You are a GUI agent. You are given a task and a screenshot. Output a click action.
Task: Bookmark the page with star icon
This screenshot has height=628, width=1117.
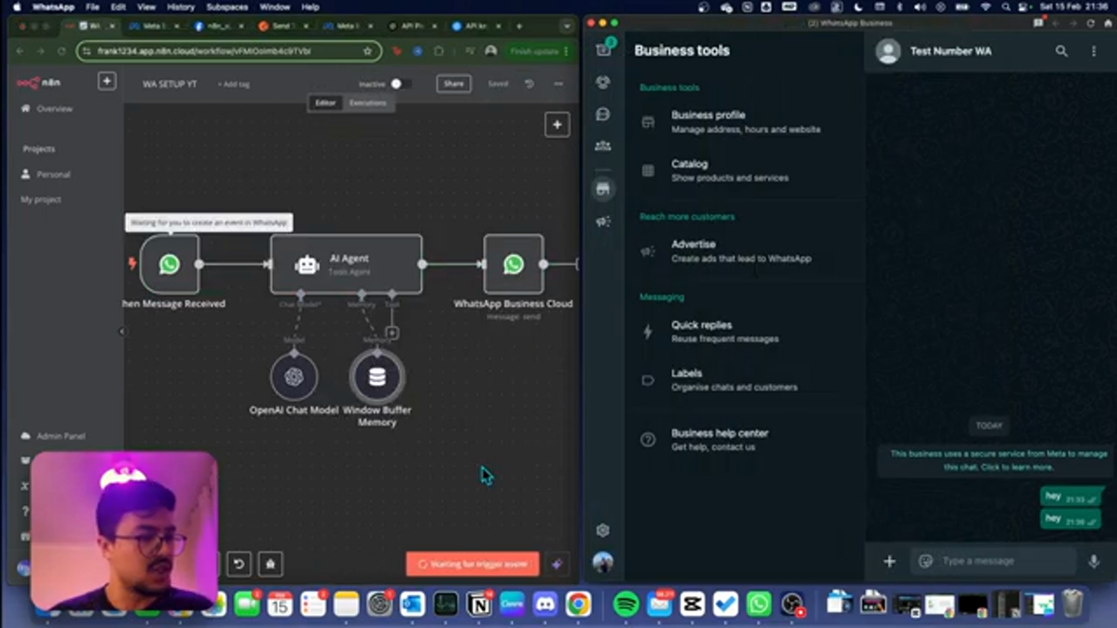[x=367, y=51]
